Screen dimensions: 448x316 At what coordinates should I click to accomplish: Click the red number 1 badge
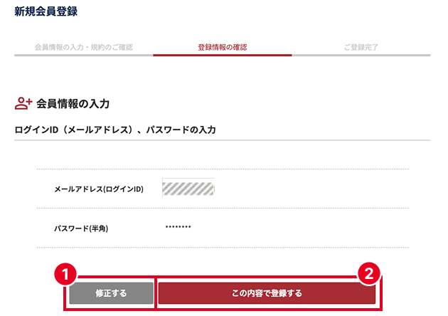65,274
